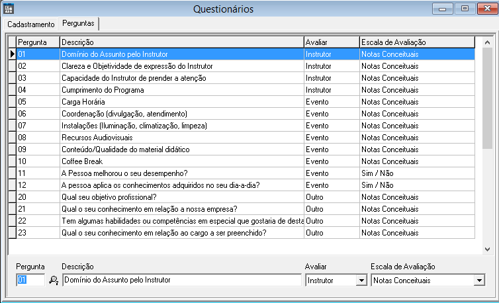
Task: Click the scroll up arrow of the grid
Action: coord(487,42)
